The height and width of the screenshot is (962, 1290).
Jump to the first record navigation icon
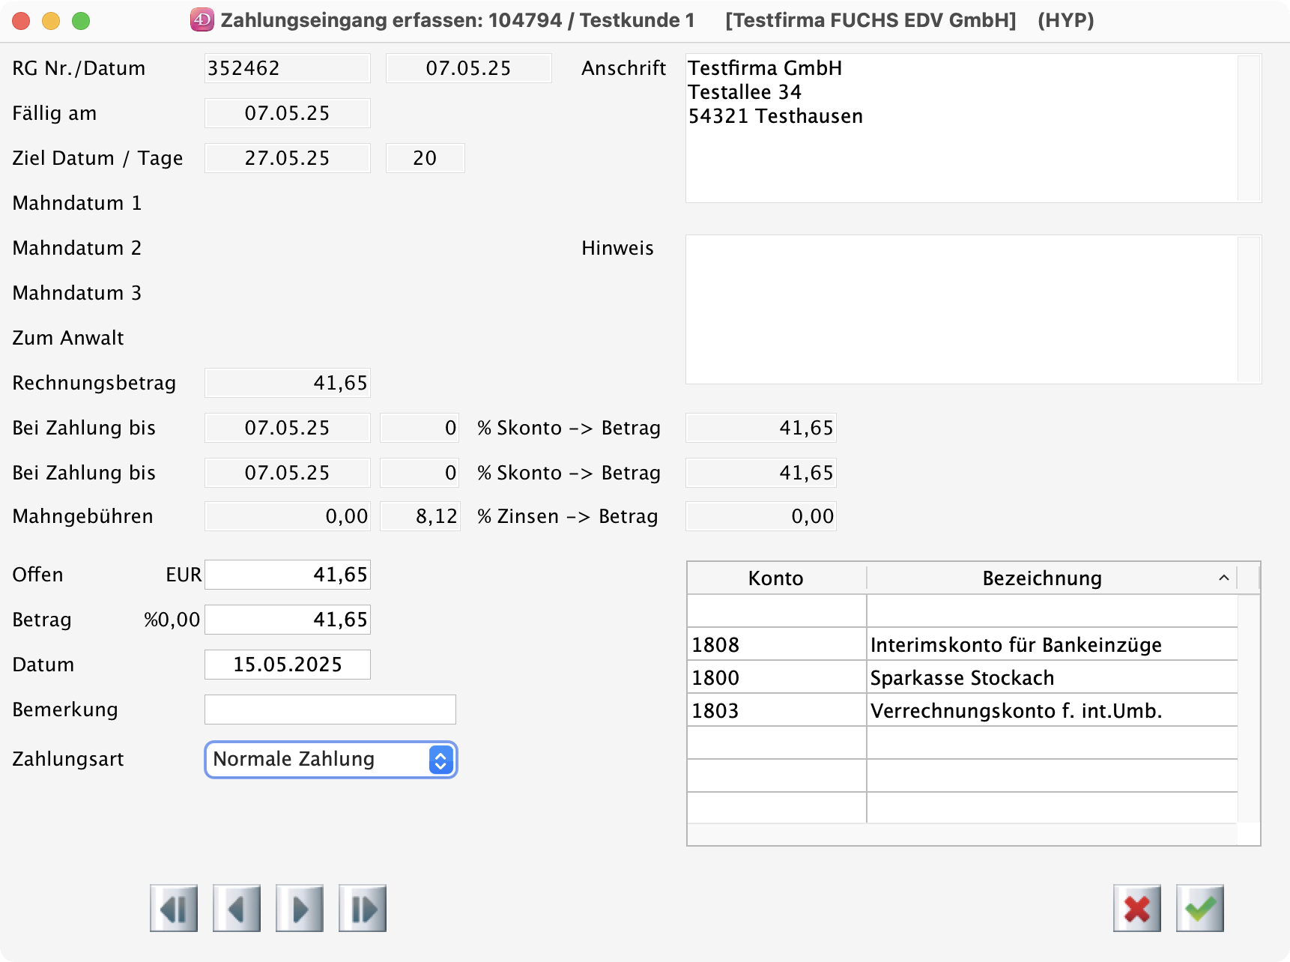(x=174, y=909)
